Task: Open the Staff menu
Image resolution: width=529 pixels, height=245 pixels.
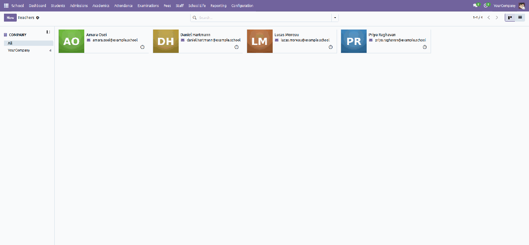Action: 180,6
